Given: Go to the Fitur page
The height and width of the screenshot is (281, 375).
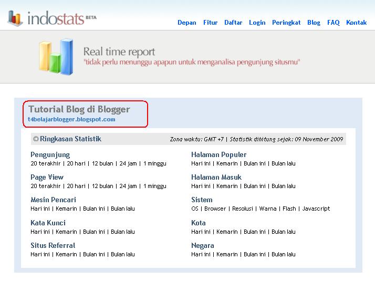Looking at the screenshot, I should [210, 23].
